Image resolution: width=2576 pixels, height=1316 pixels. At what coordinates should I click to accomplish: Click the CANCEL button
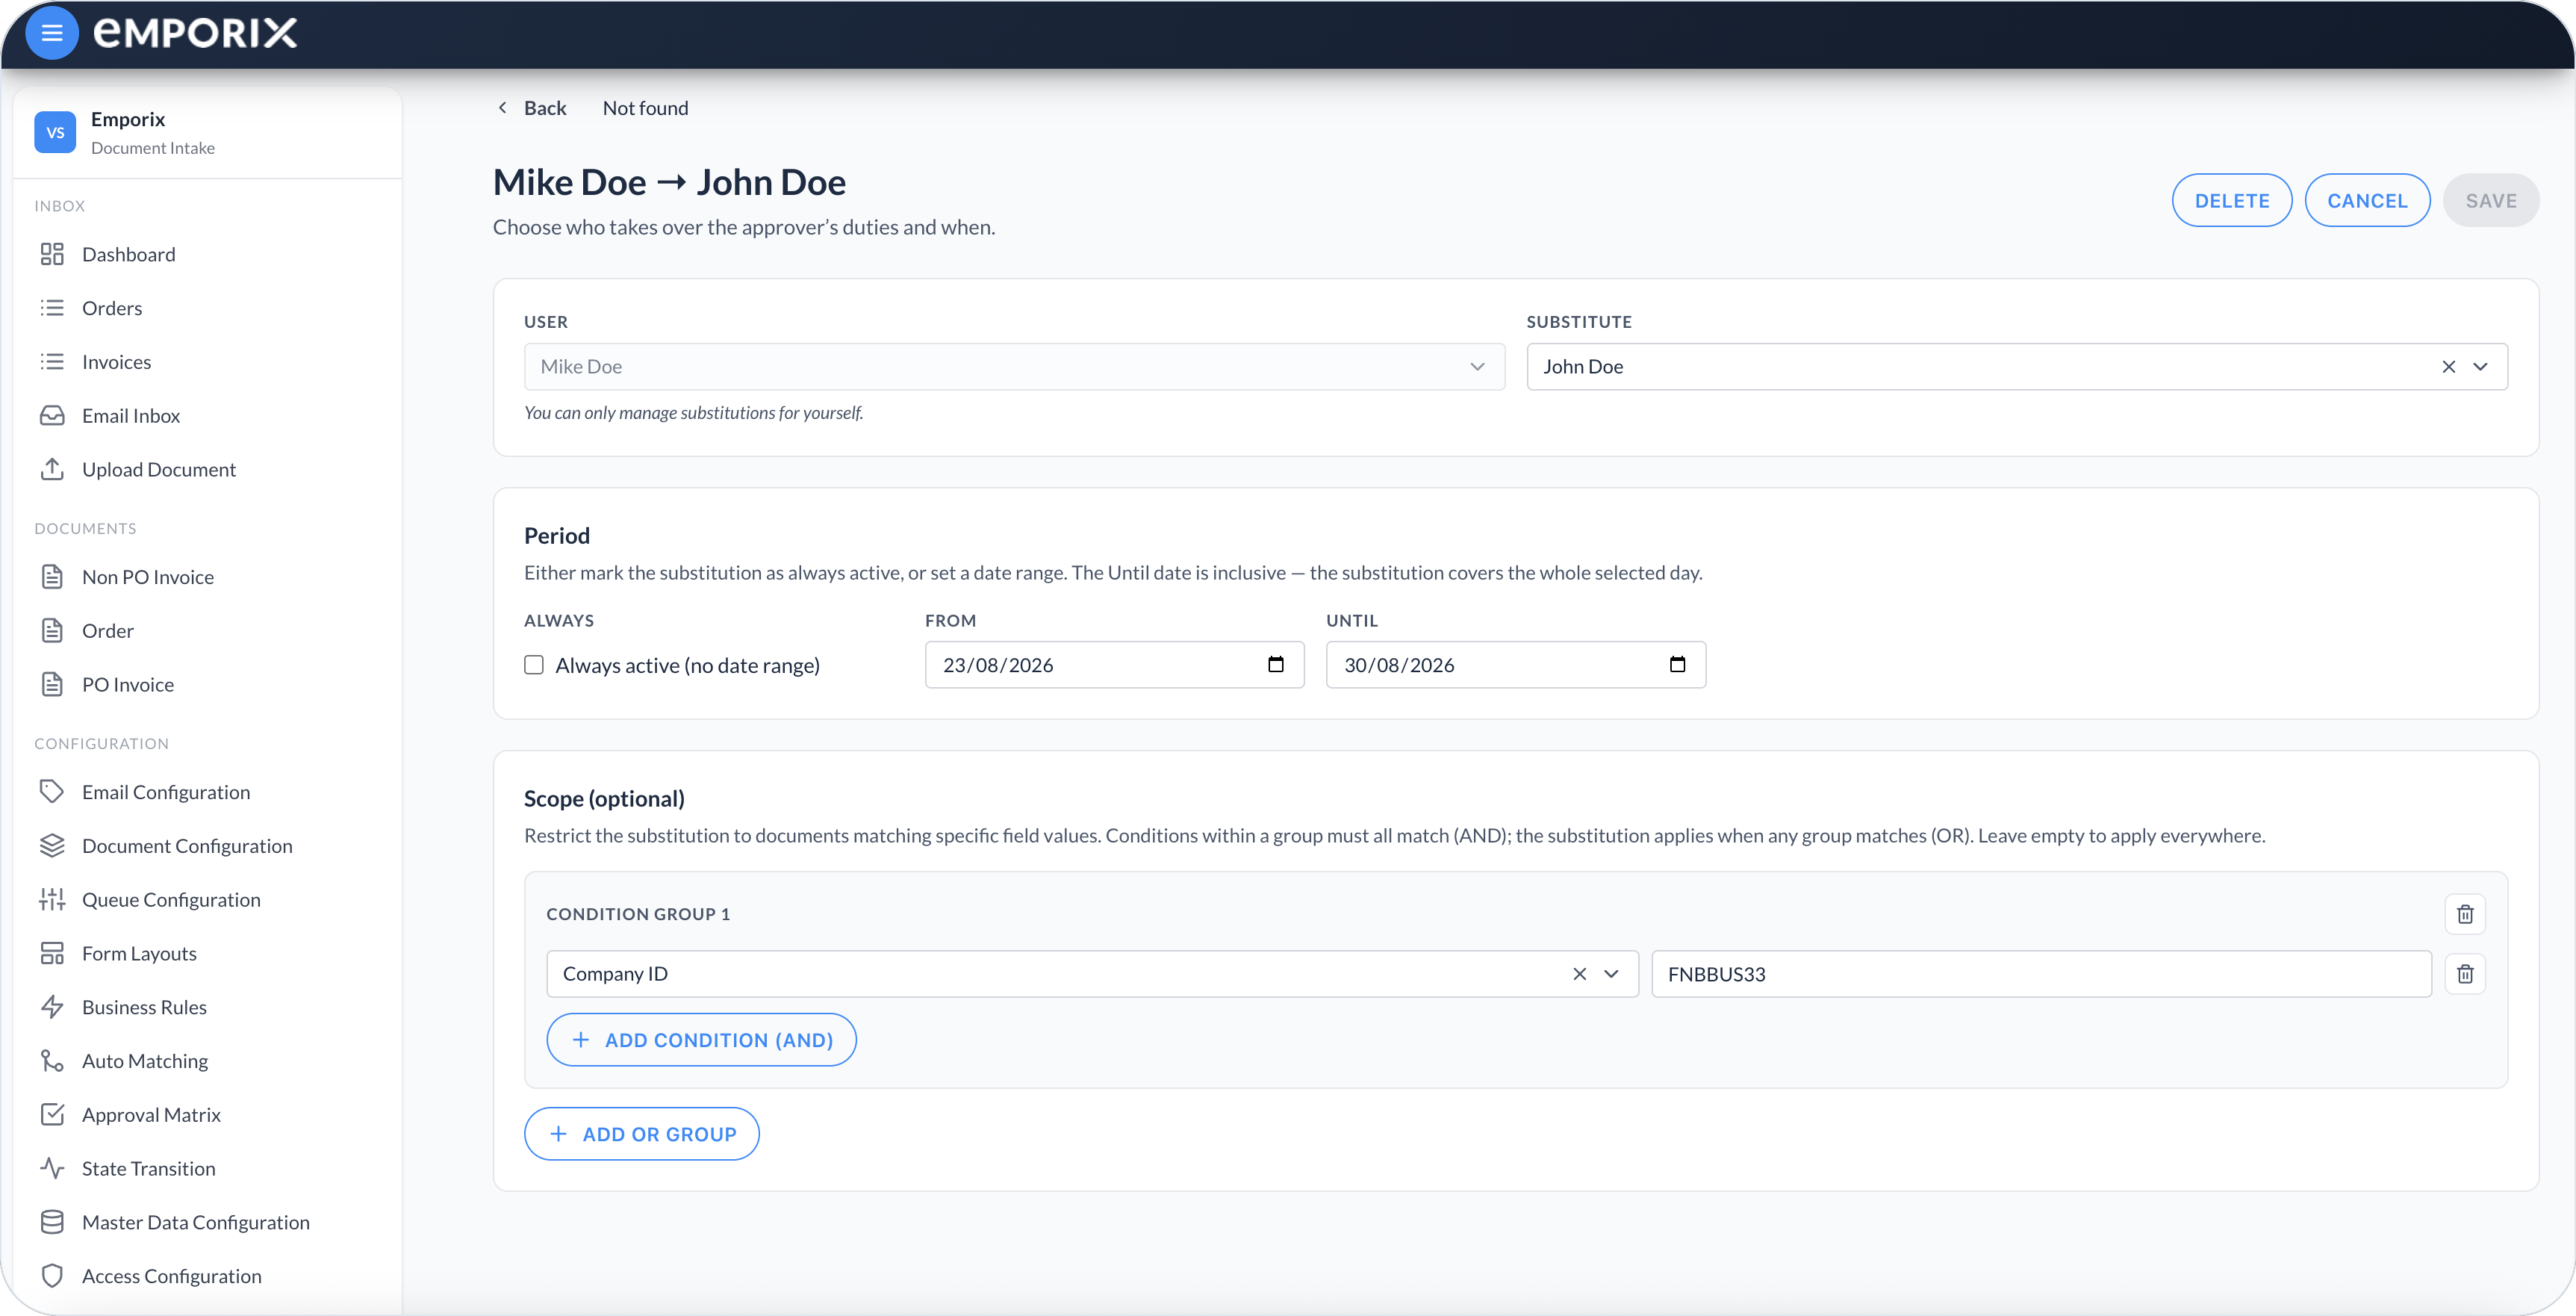point(2367,200)
